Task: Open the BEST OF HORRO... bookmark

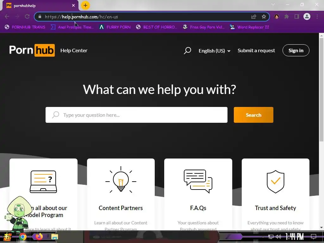Action: [x=157, y=27]
